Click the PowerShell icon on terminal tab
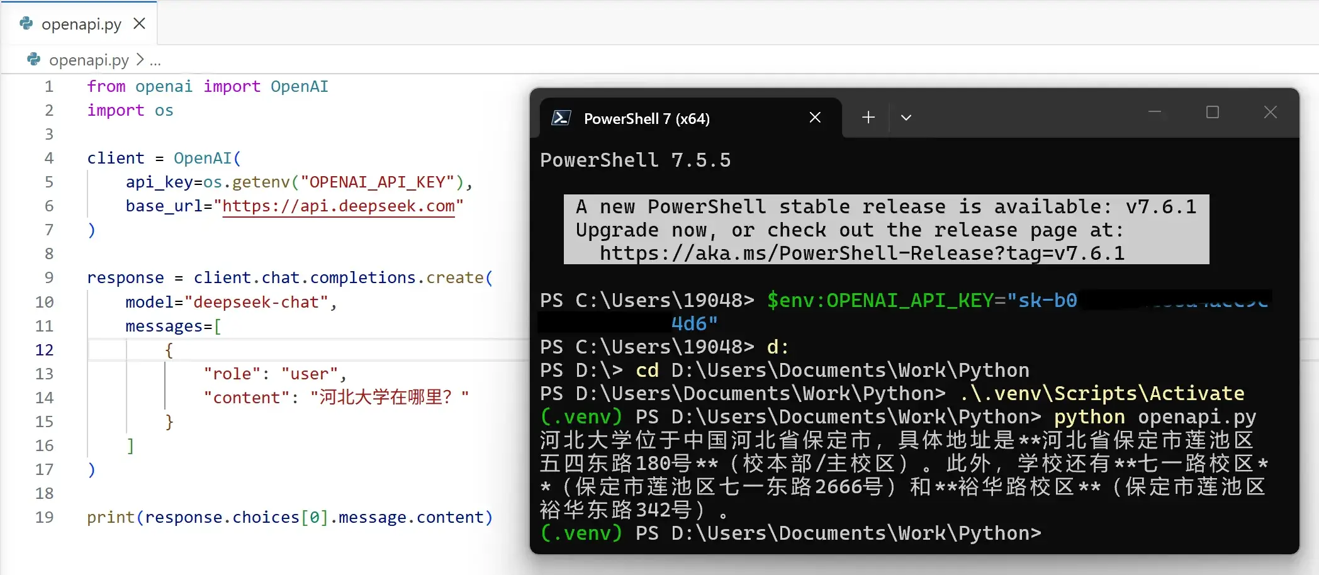Image resolution: width=1319 pixels, height=575 pixels. [561, 118]
